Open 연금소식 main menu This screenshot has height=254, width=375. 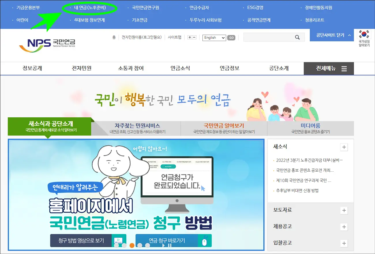pyautogui.click(x=180, y=68)
